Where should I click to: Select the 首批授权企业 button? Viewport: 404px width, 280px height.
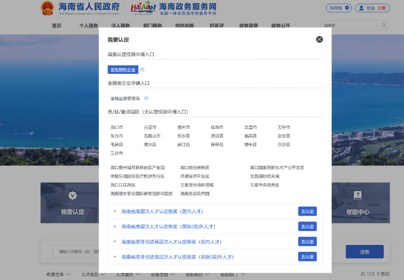click(123, 70)
